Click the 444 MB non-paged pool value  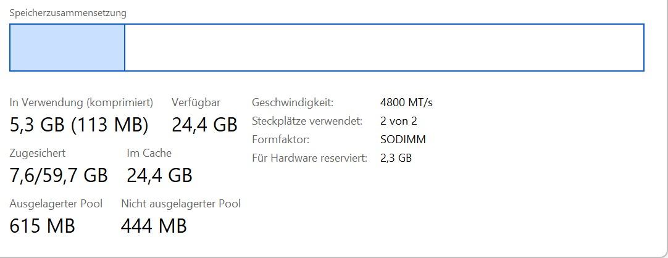point(154,226)
